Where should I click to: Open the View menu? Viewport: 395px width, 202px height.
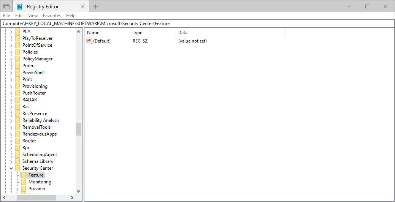click(x=33, y=15)
